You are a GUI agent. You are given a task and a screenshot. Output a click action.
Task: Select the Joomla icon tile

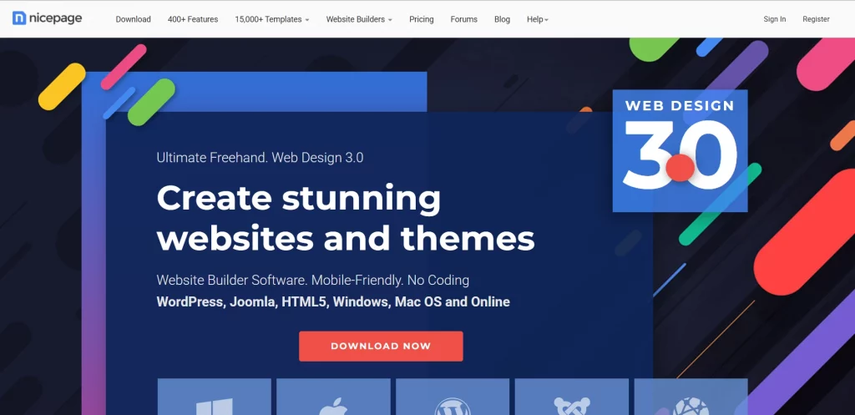click(x=571, y=397)
